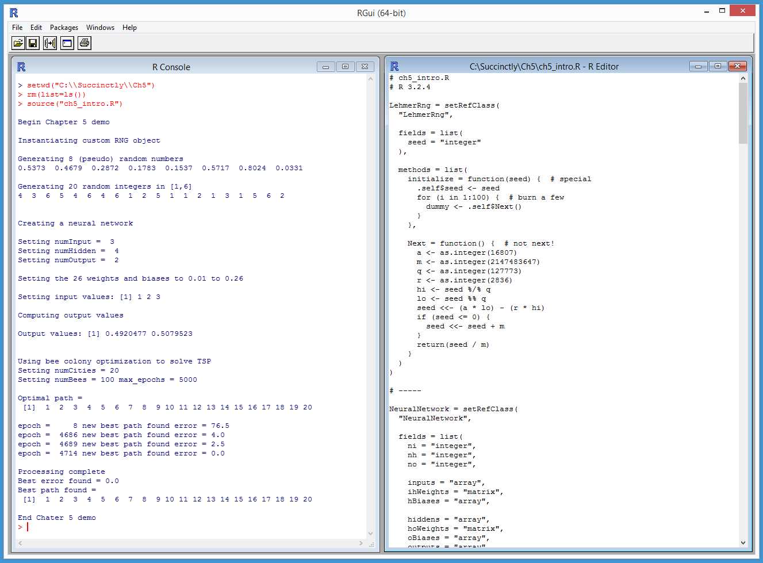Click the Save script toolbar icon
Viewport: 763px width, 563px height.
click(33, 43)
